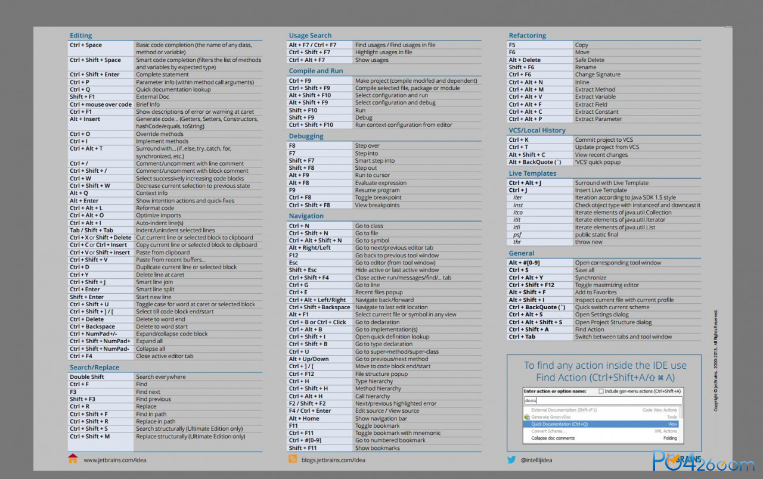The width and height of the screenshot is (763, 479).
Task: Click the red home icon beside www.jetbrains.com/idea
Action: [73, 459]
